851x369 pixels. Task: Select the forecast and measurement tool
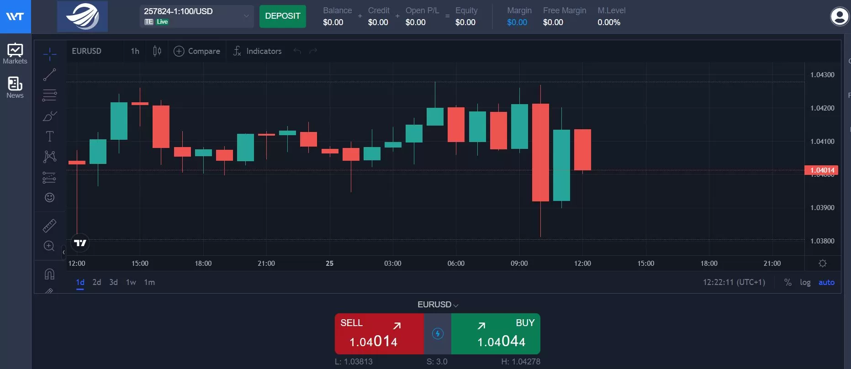point(50,177)
